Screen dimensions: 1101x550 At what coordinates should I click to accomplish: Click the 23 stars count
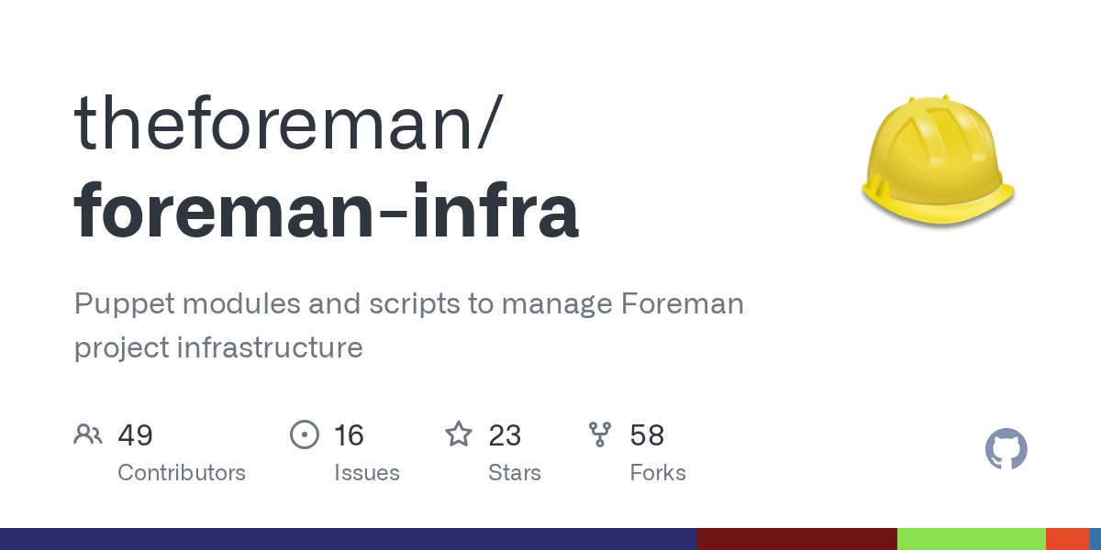click(505, 434)
